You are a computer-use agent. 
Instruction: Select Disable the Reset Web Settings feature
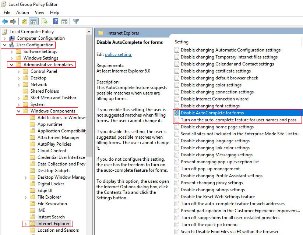[x=218, y=197]
